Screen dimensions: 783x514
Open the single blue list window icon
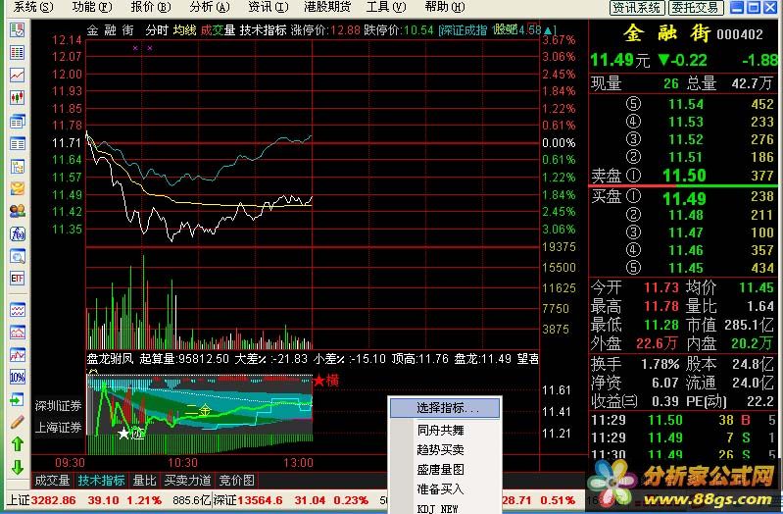click(17, 144)
